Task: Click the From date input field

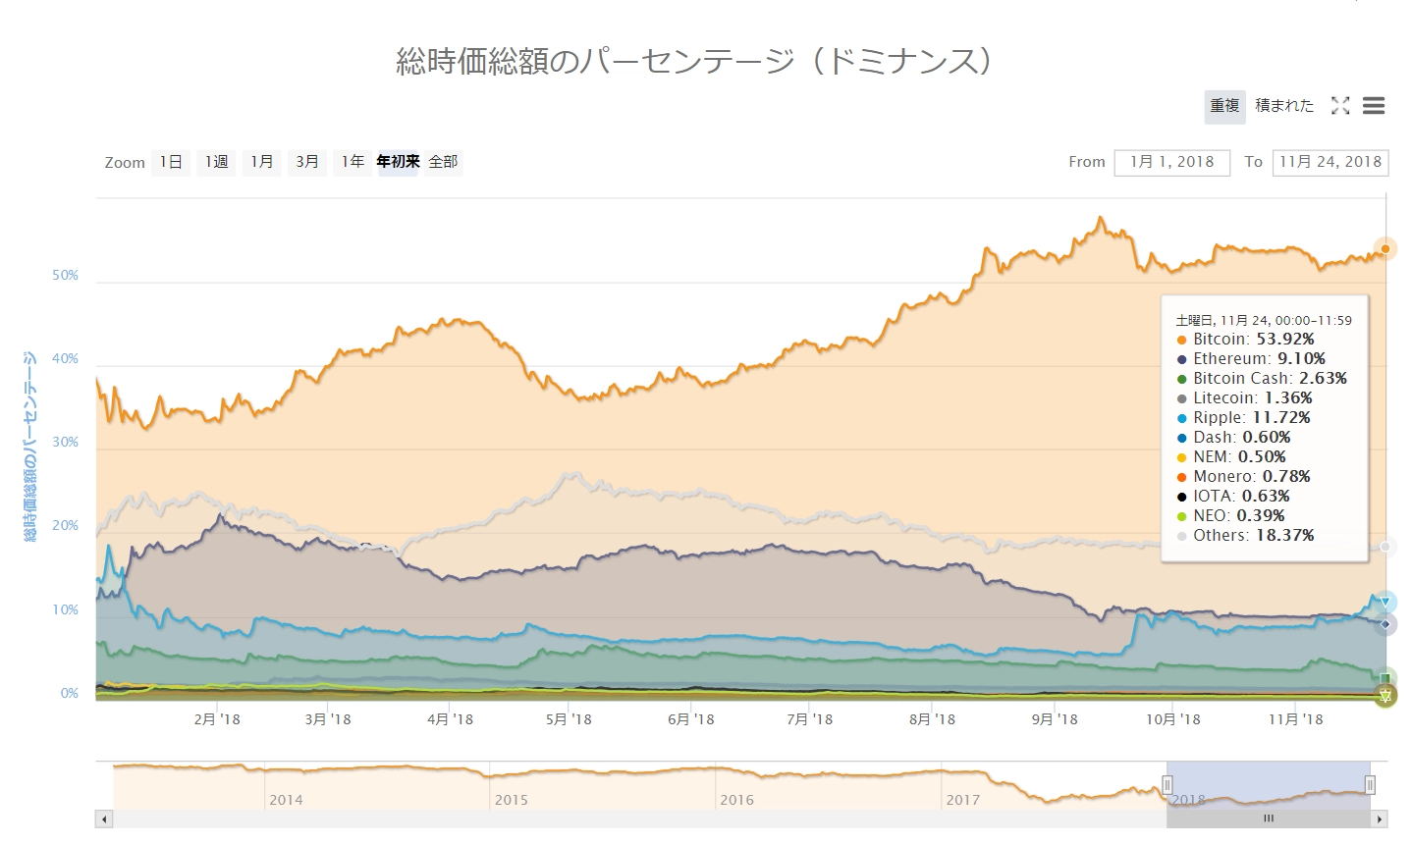Action: (1171, 162)
